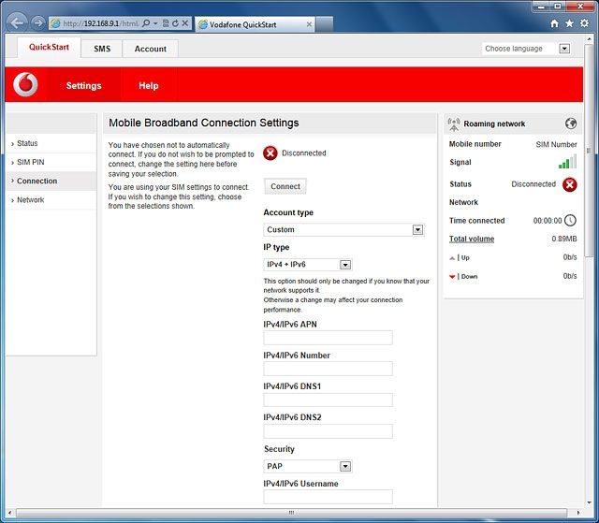
Task: Click the browser back arrow button
Action: tap(16, 22)
